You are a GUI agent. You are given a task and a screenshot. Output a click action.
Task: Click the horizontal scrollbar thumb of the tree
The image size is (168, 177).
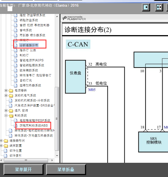[x=26, y=160]
